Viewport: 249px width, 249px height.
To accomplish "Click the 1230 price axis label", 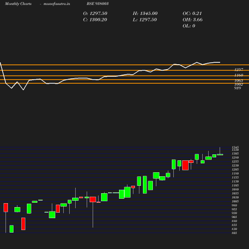I will [235, 165].
